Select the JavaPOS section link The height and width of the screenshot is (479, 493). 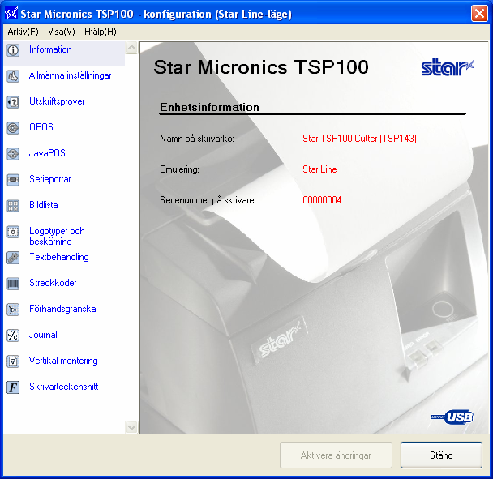[x=47, y=153]
